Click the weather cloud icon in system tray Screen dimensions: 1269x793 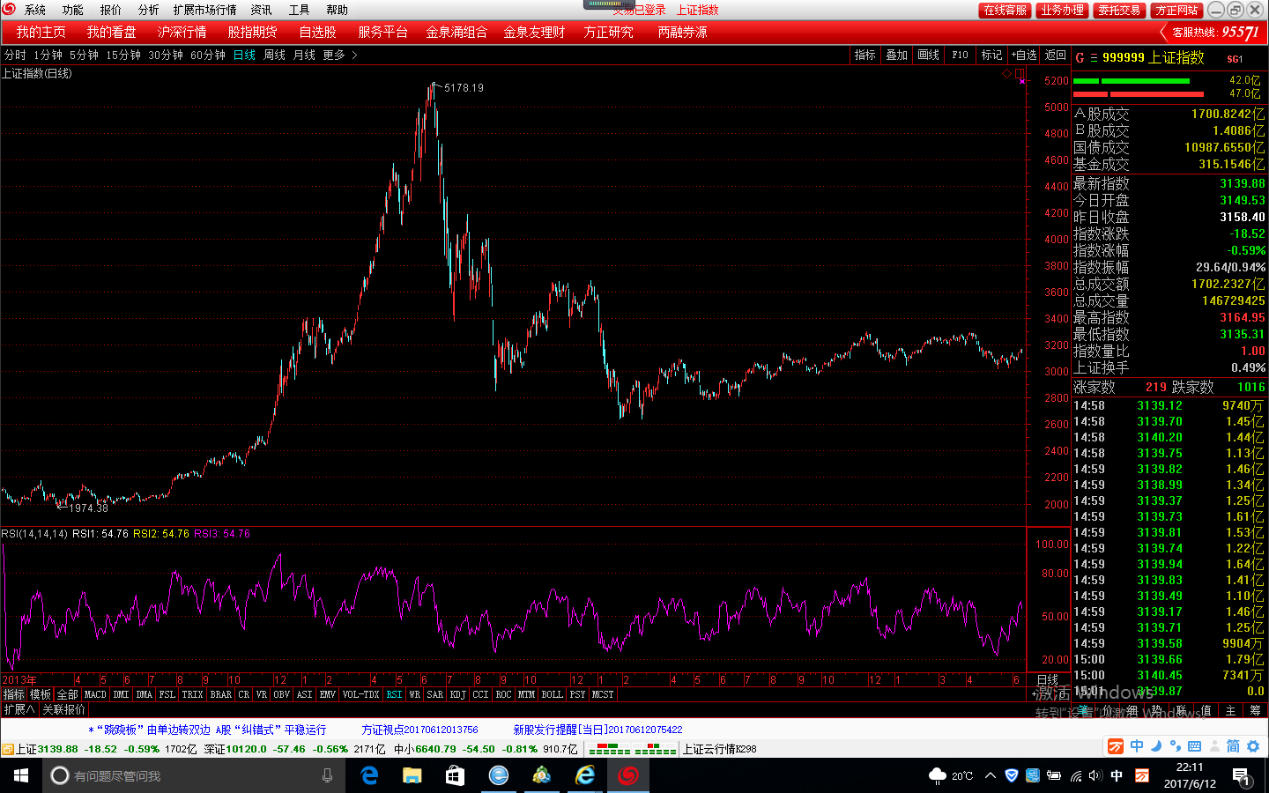[939, 775]
